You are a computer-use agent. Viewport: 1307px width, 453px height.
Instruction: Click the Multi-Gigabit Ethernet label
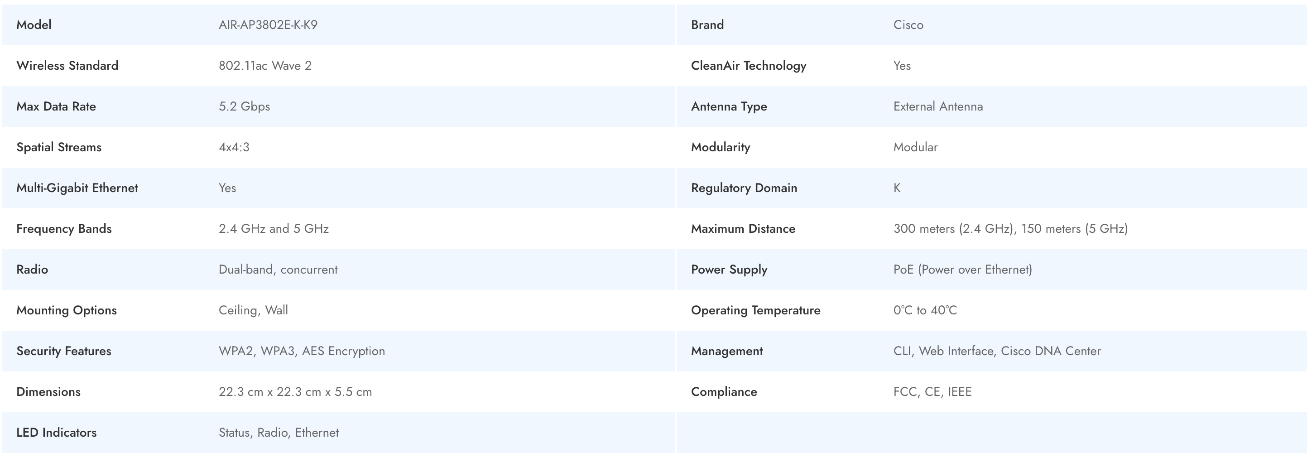point(77,188)
